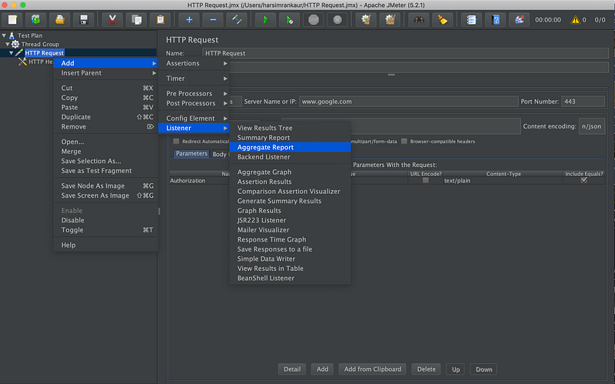Click the Search binoculars toolbar icon
This screenshot has height=384, width=615.
[x=420, y=19]
